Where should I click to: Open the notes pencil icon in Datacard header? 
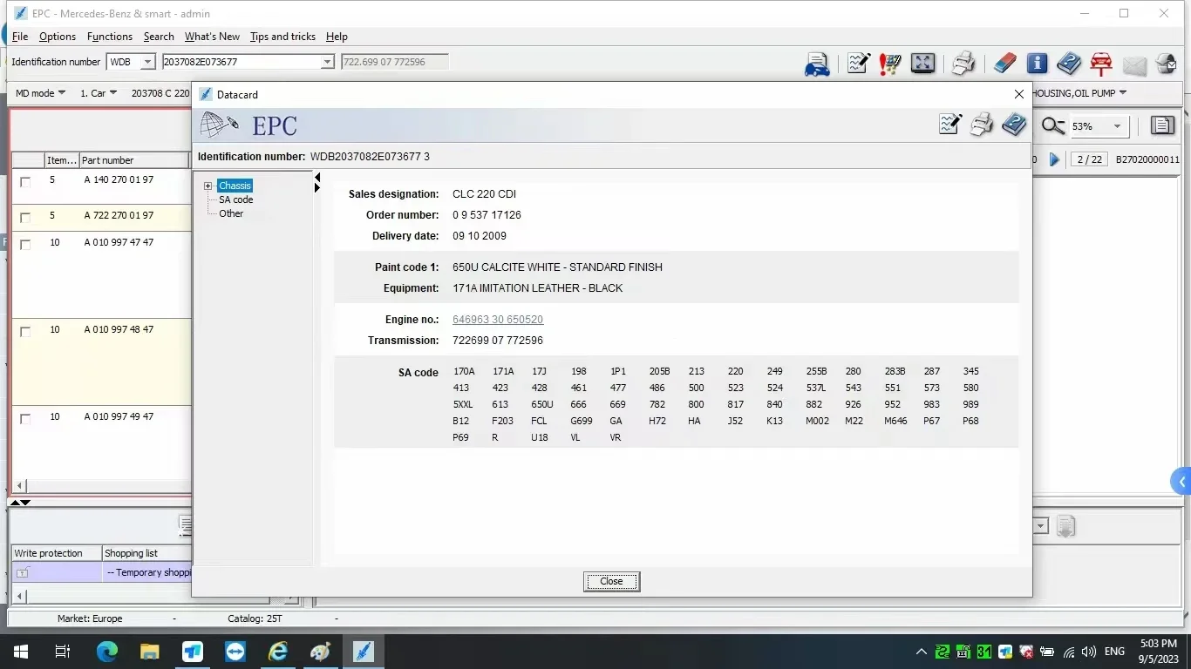950,125
